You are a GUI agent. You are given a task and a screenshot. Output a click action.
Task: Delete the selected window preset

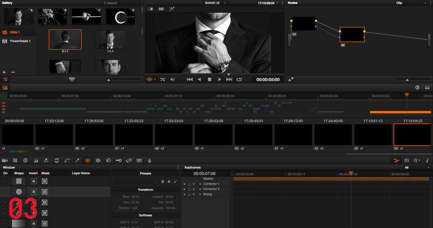pyautogui.click(x=163, y=182)
